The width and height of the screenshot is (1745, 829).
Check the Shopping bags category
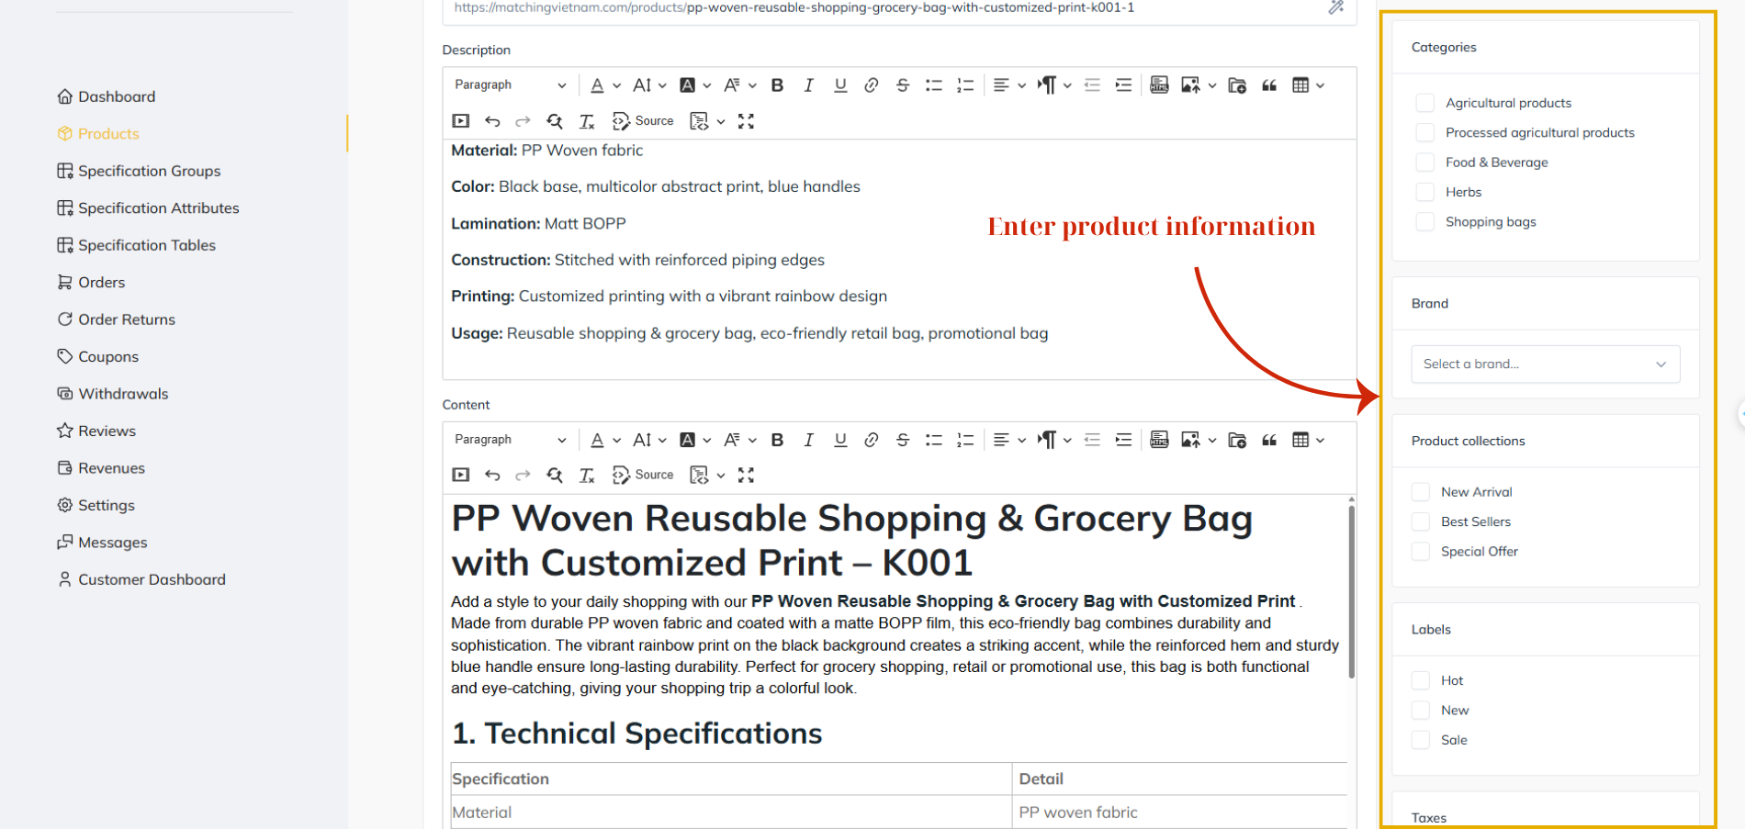tap(1424, 222)
